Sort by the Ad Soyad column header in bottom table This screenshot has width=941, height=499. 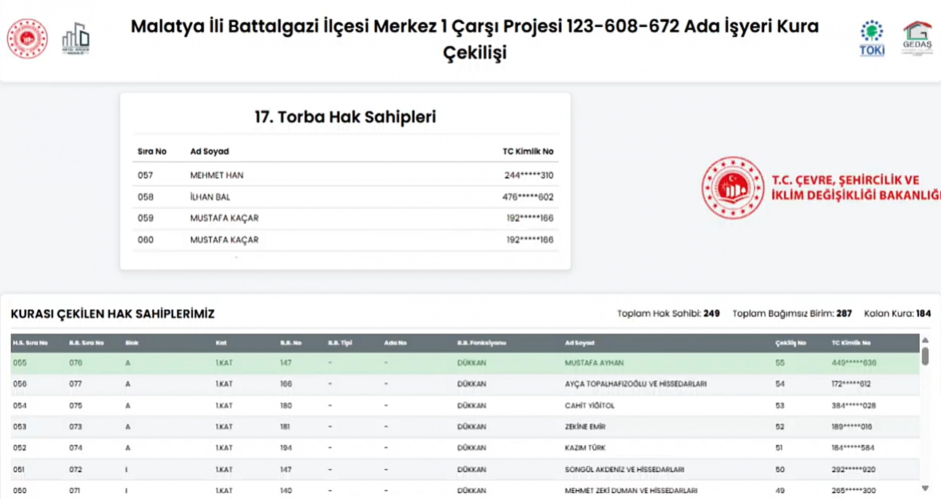tap(579, 343)
